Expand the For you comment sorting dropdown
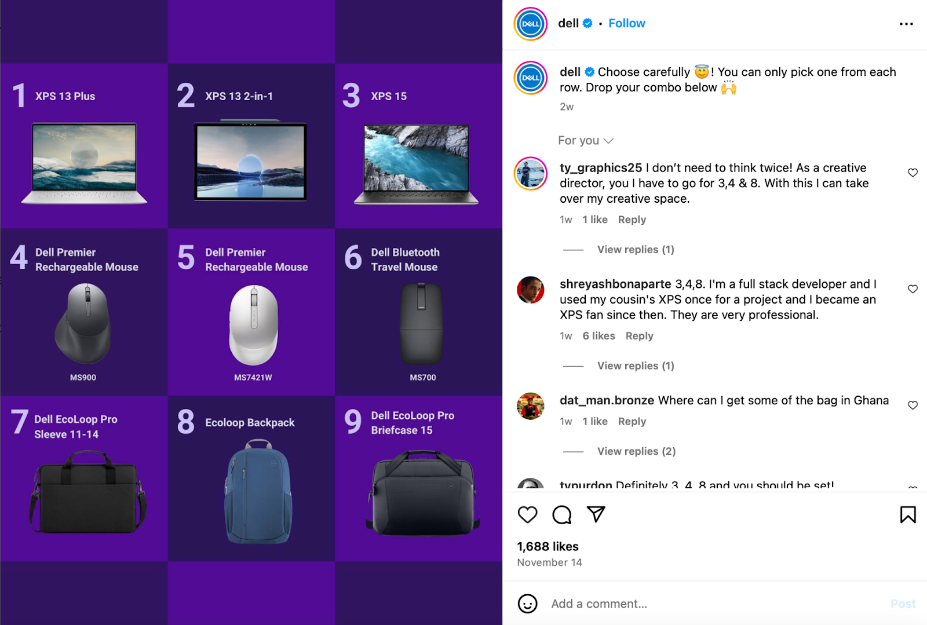 point(585,141)
